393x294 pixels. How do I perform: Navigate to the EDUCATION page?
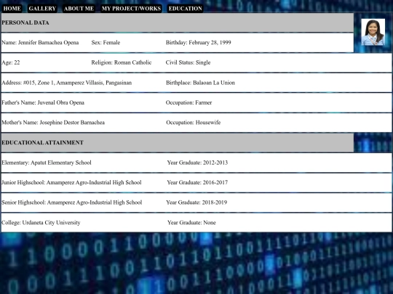(x=186, y=9)
